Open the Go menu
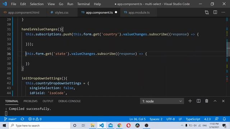The width and height of the screenshot is (230, 129). (x=61, y=4)
